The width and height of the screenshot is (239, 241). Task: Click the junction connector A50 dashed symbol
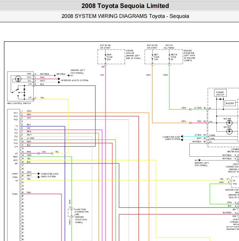click(71, 212)
